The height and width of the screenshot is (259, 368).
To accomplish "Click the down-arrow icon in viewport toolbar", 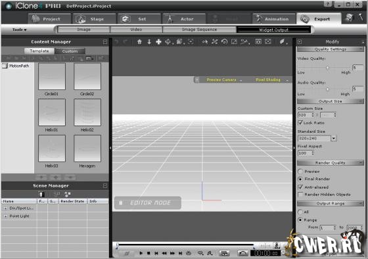I will coord(149,42).
